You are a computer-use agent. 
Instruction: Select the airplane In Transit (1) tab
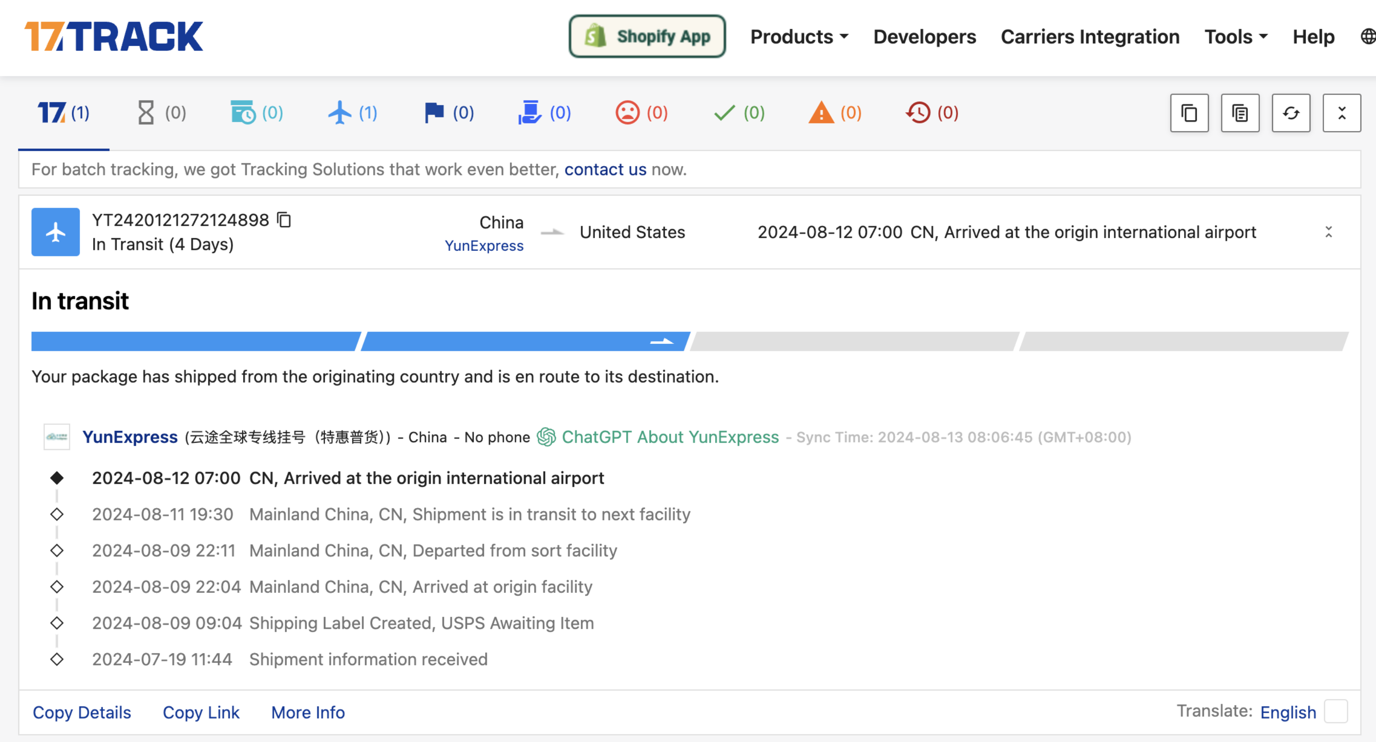(x=352, y=113)
